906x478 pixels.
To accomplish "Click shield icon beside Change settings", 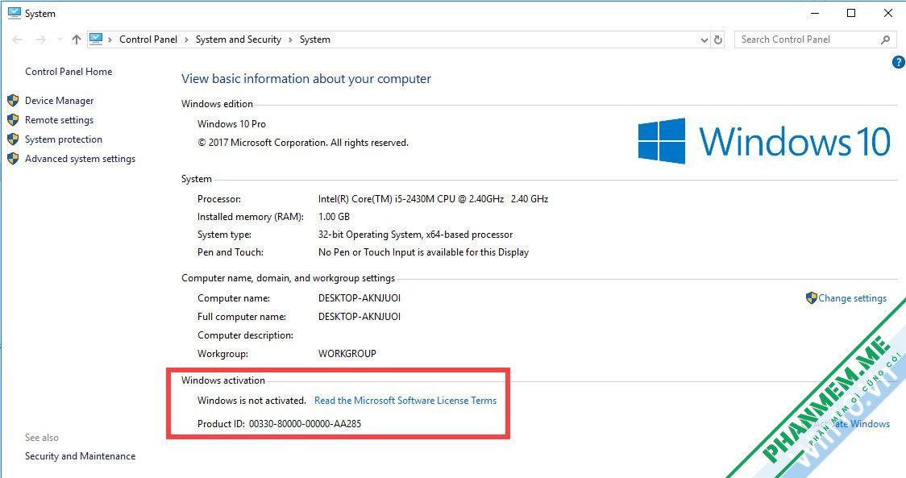I will pyautogui.click(x=811, y=297).
